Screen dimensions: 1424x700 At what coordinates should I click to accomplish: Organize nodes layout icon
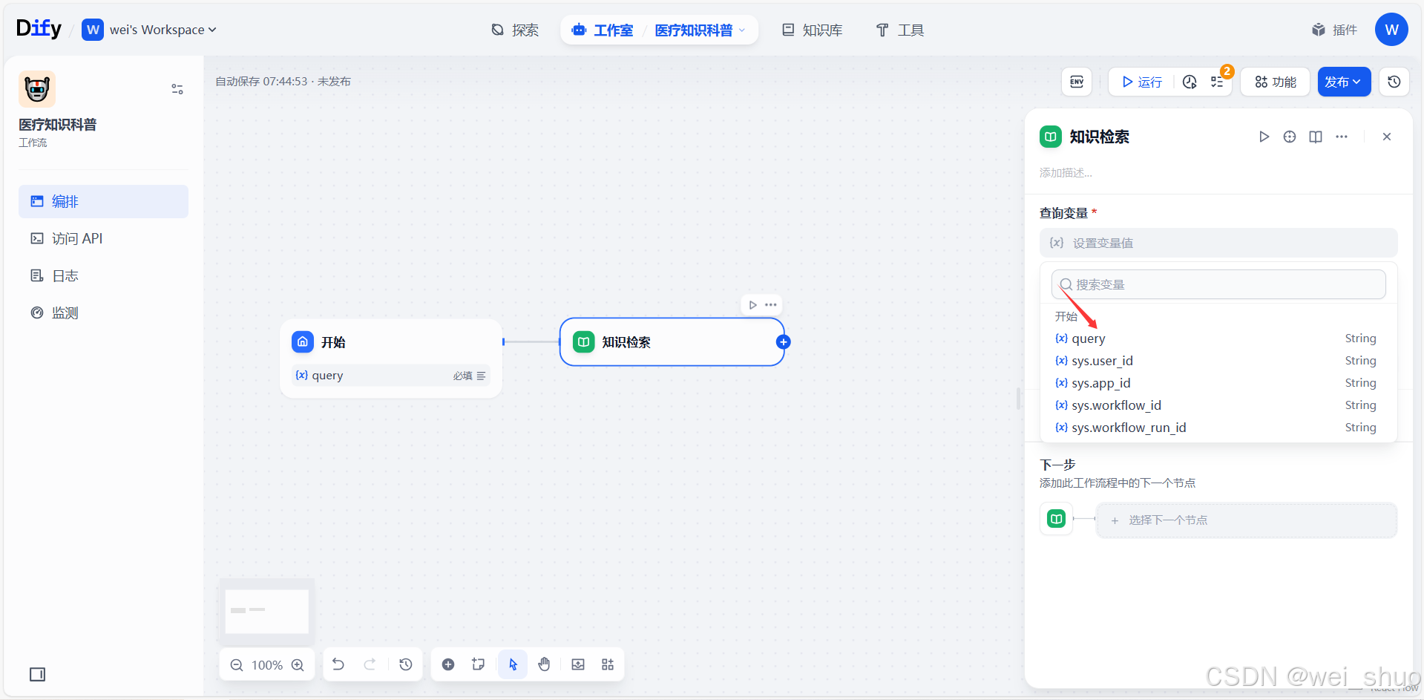tap(608, 664)
